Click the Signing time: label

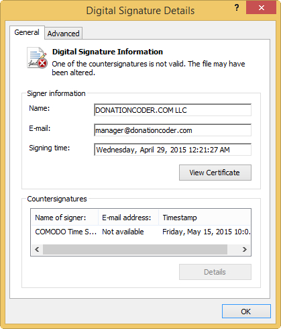(x=50, y=148)
